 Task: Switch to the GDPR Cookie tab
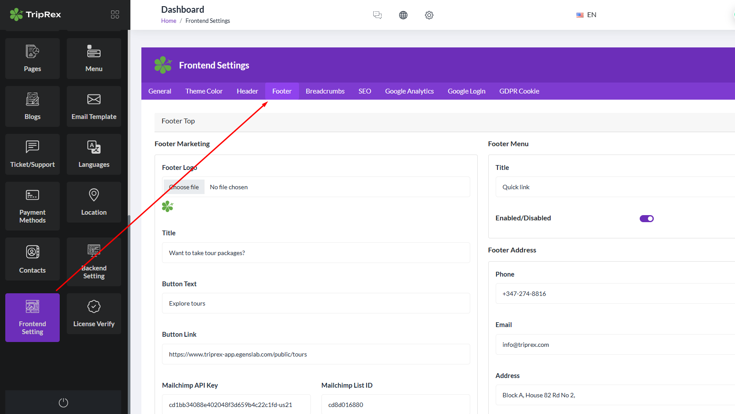[519, 91]
